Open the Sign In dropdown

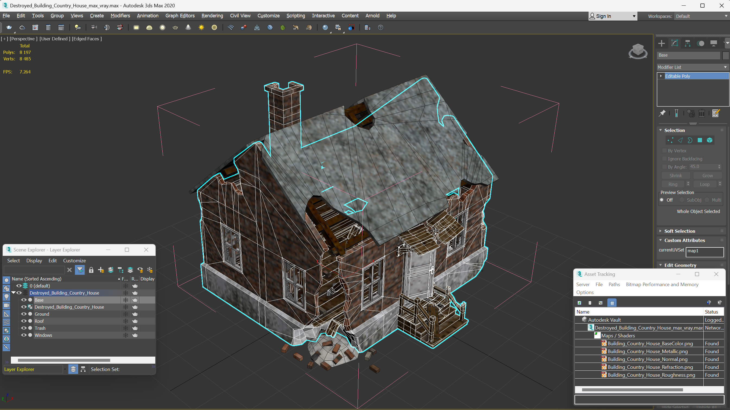(613, 16)
